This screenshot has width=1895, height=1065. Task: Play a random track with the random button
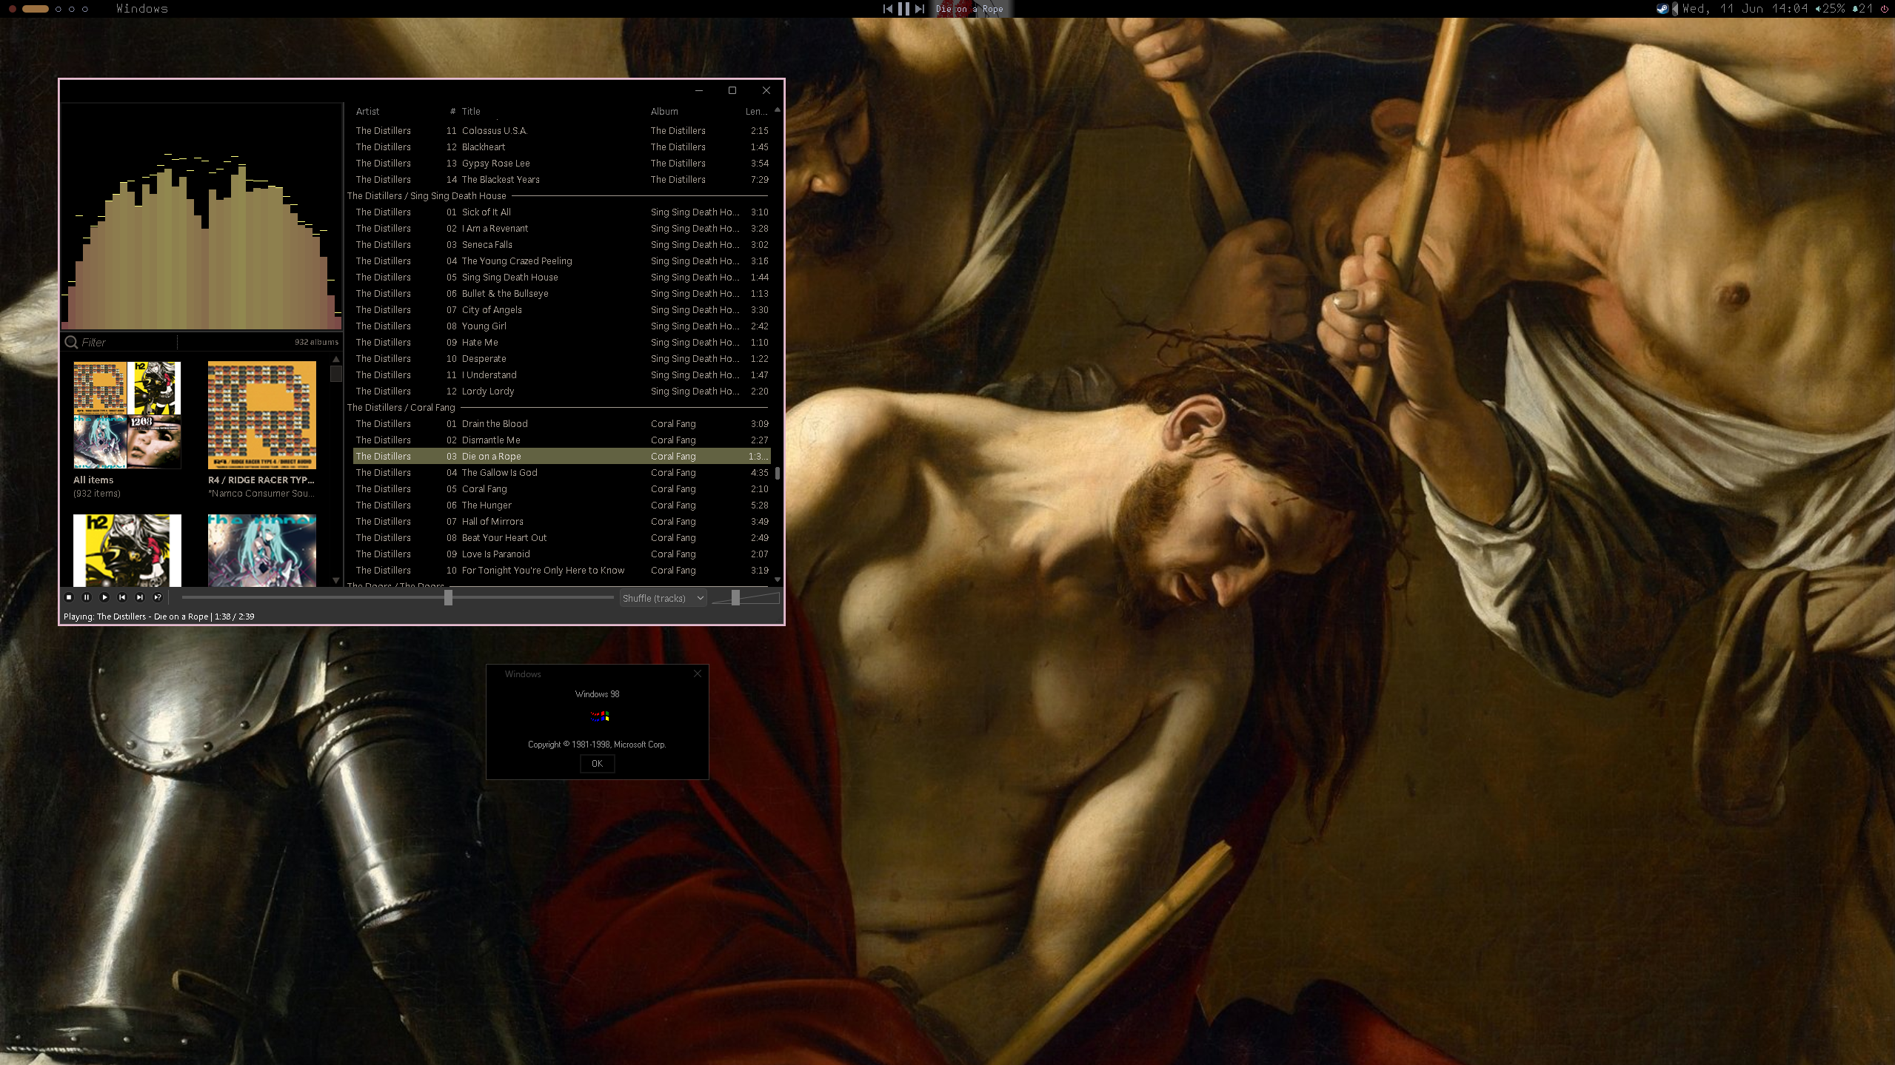click(x=158, y=597)
